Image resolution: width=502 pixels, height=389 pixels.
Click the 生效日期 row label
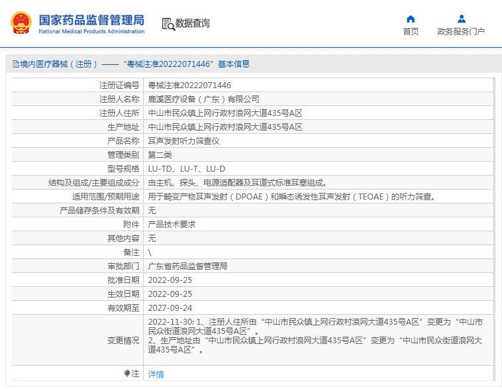tap(123, 294)
